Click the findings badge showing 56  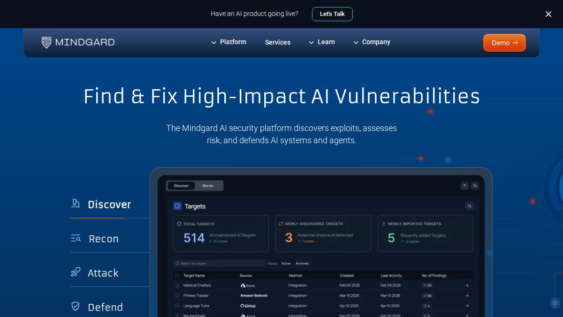point(427,296)
